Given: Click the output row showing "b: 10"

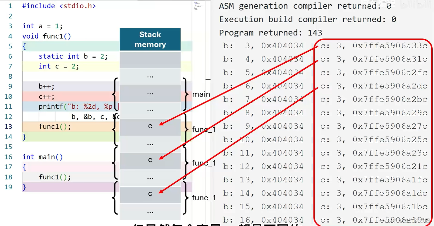Looking at the screenshot, I should tap(263, 140).
